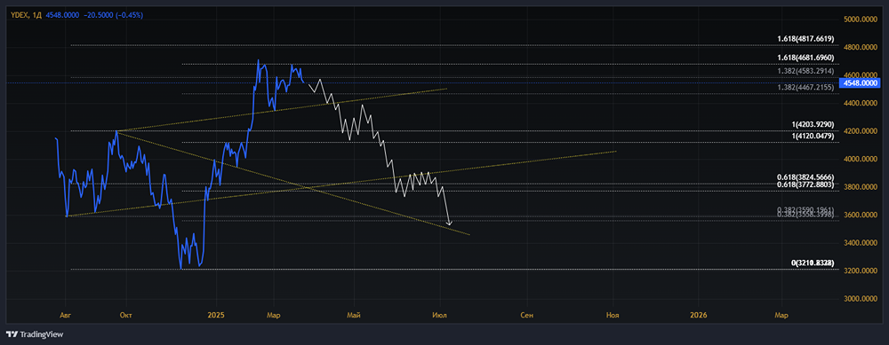Click the 5000.0000 price axis label

click(x=861, y=20)
